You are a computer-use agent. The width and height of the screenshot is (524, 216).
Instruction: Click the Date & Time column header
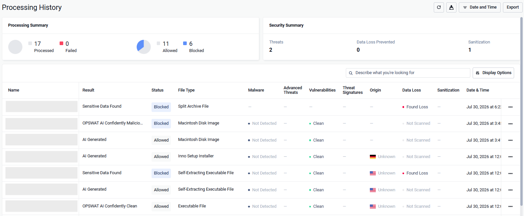(478, 90)
